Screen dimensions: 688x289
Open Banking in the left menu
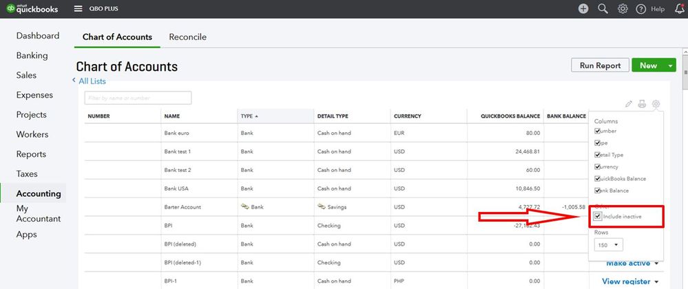coord(32,56)
